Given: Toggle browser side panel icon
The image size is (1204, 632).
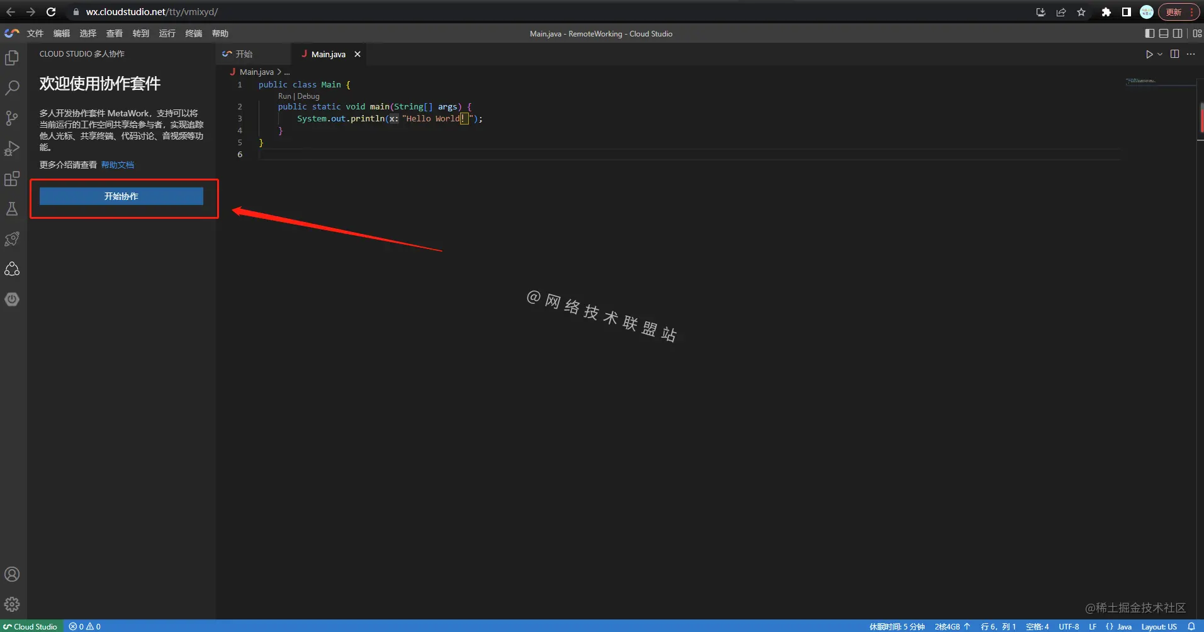Looking at the screenshot, I should [1127, 12].
